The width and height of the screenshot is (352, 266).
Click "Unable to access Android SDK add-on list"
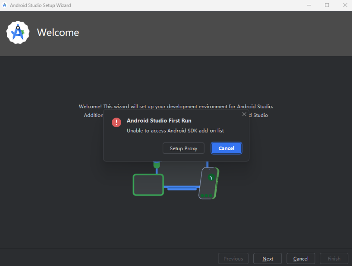coord(175,131)
